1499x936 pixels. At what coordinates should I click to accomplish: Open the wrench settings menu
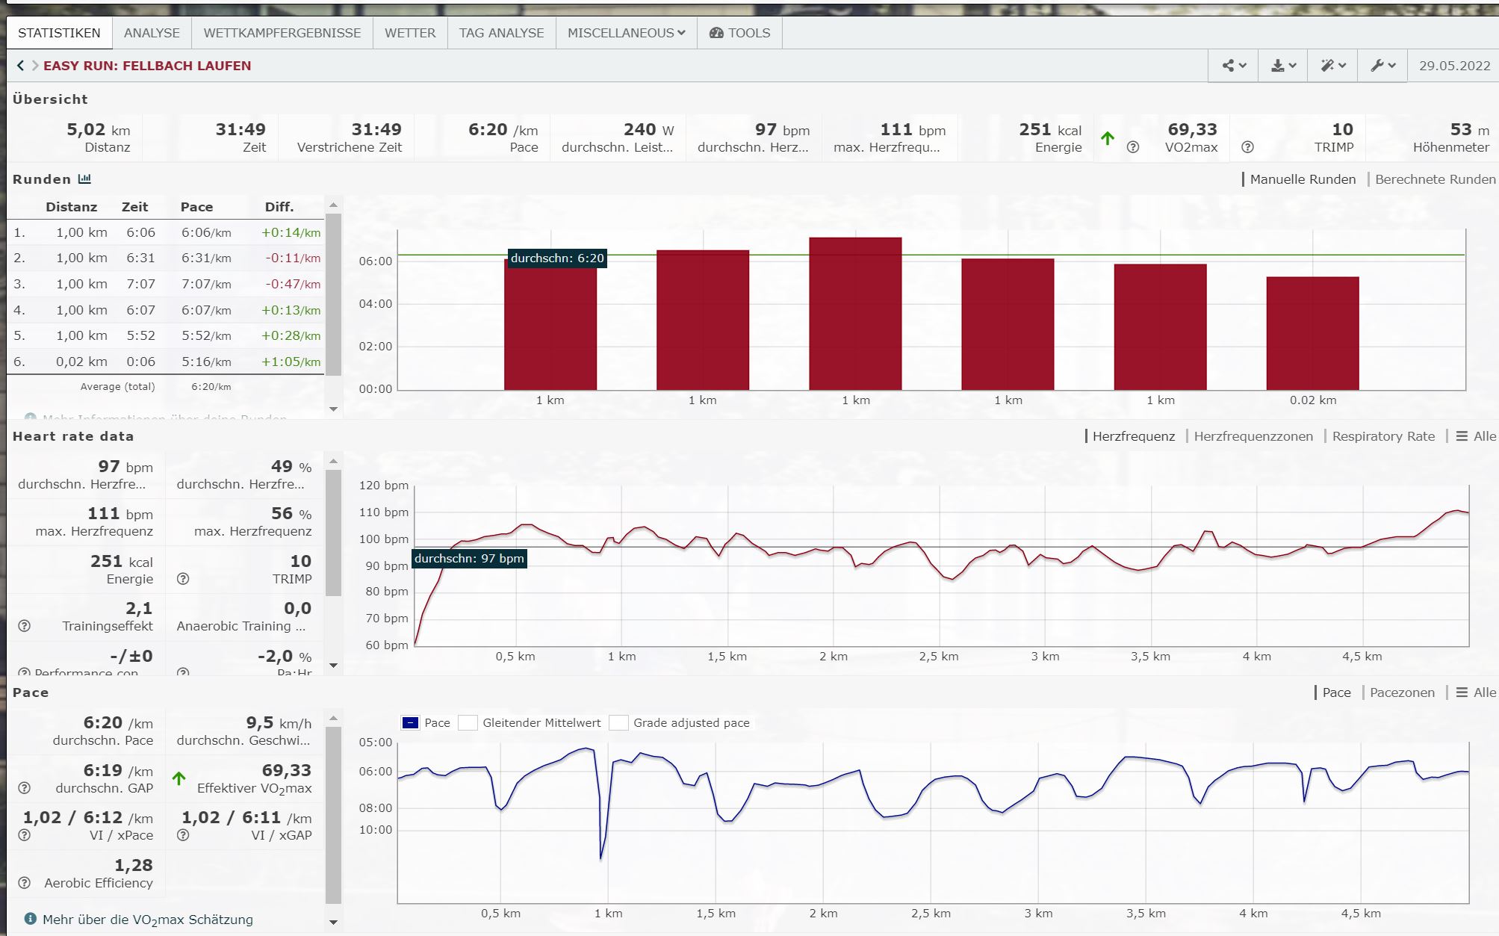coord(1382,66)
